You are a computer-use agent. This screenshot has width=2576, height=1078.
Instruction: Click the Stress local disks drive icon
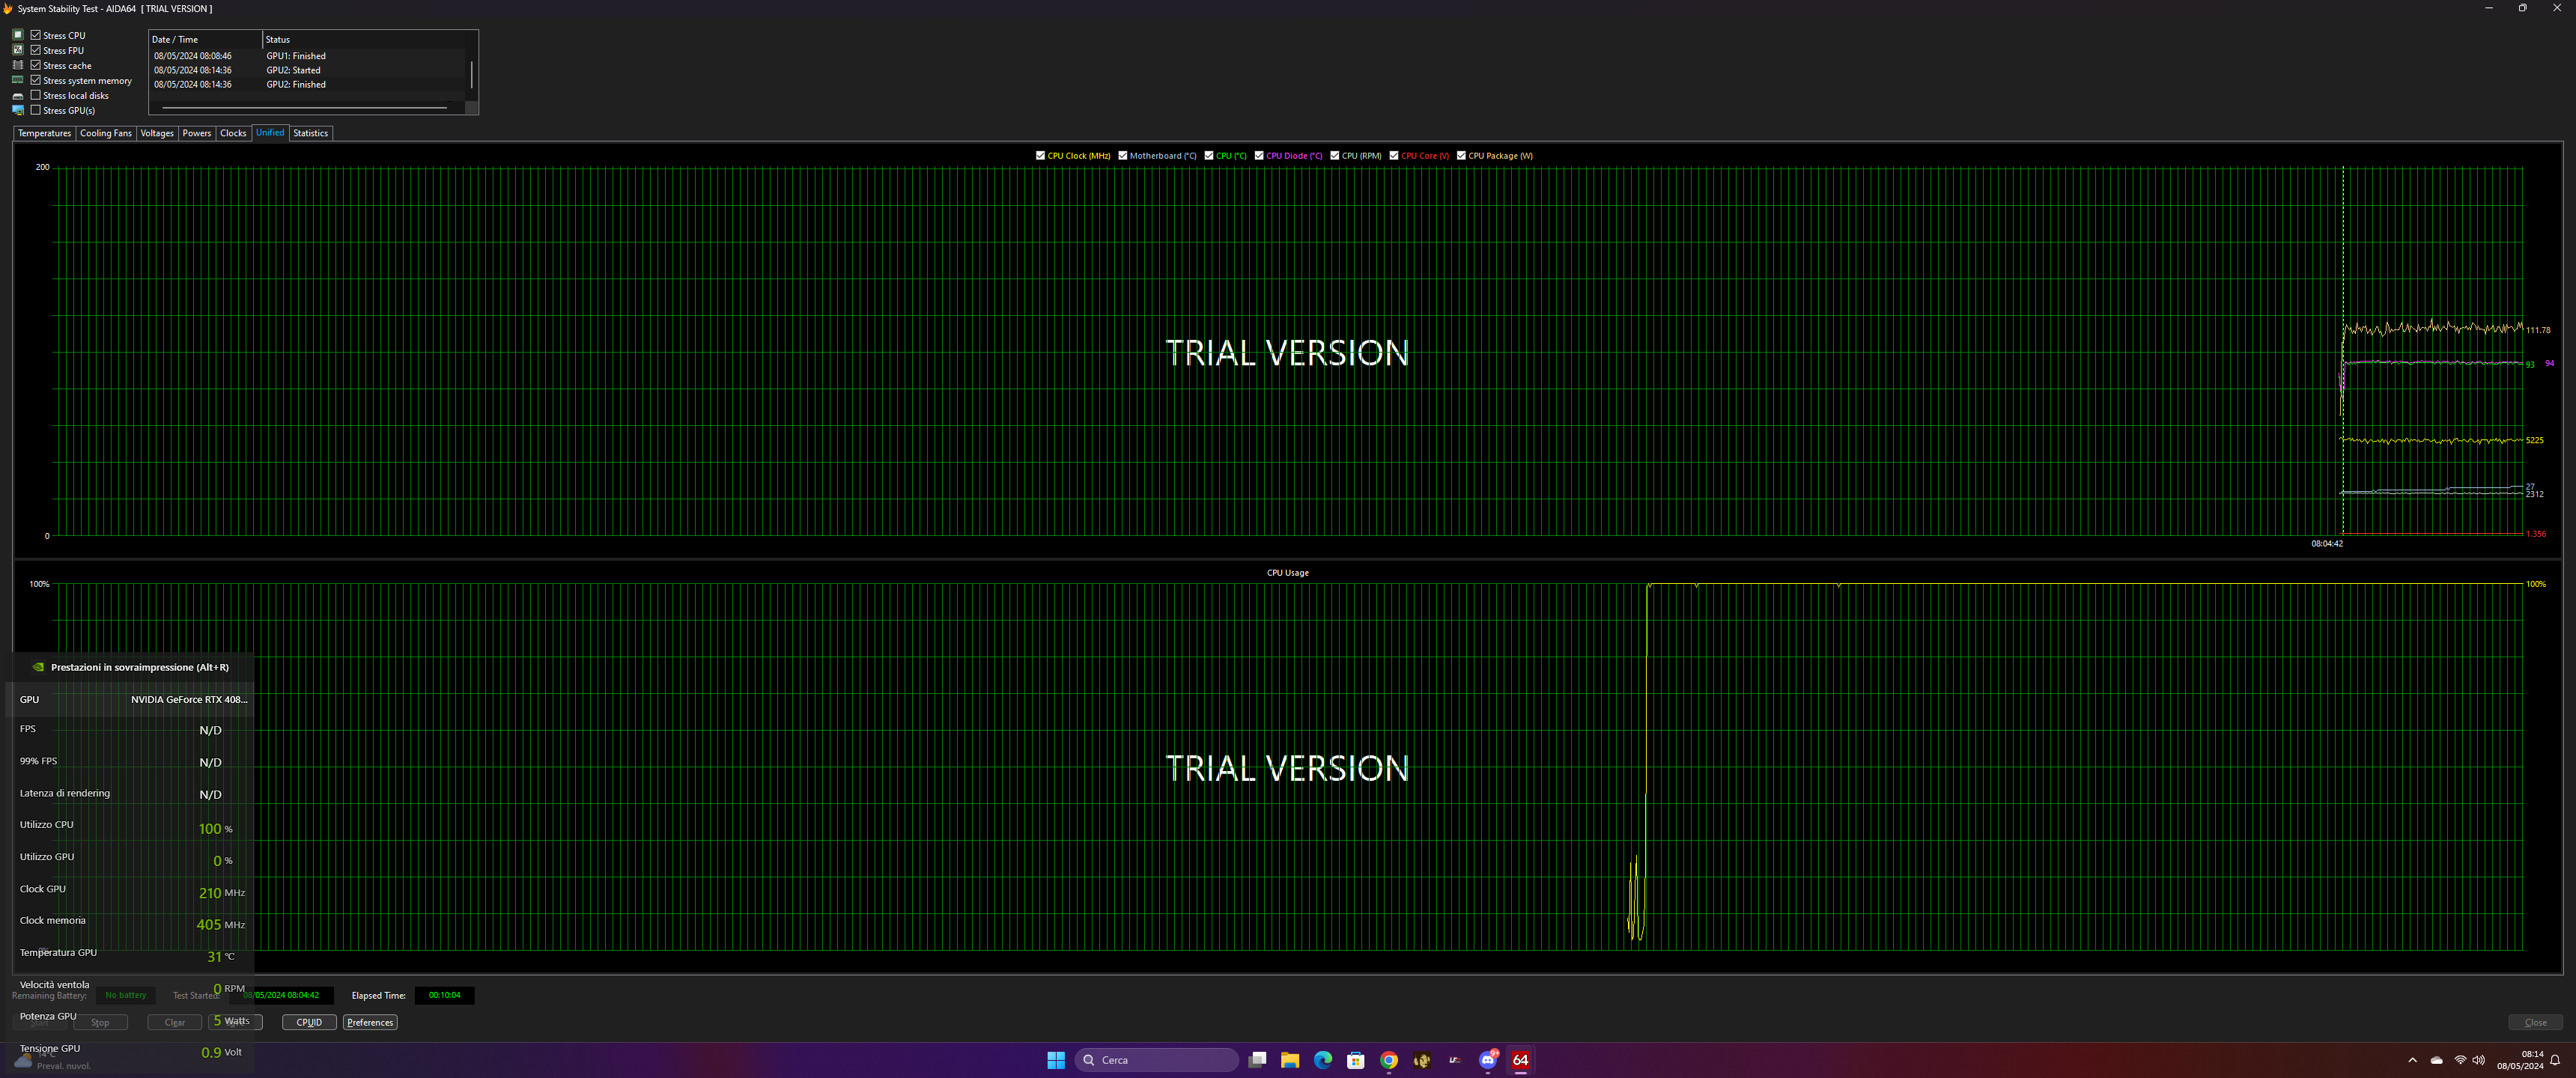click(17, 96)
